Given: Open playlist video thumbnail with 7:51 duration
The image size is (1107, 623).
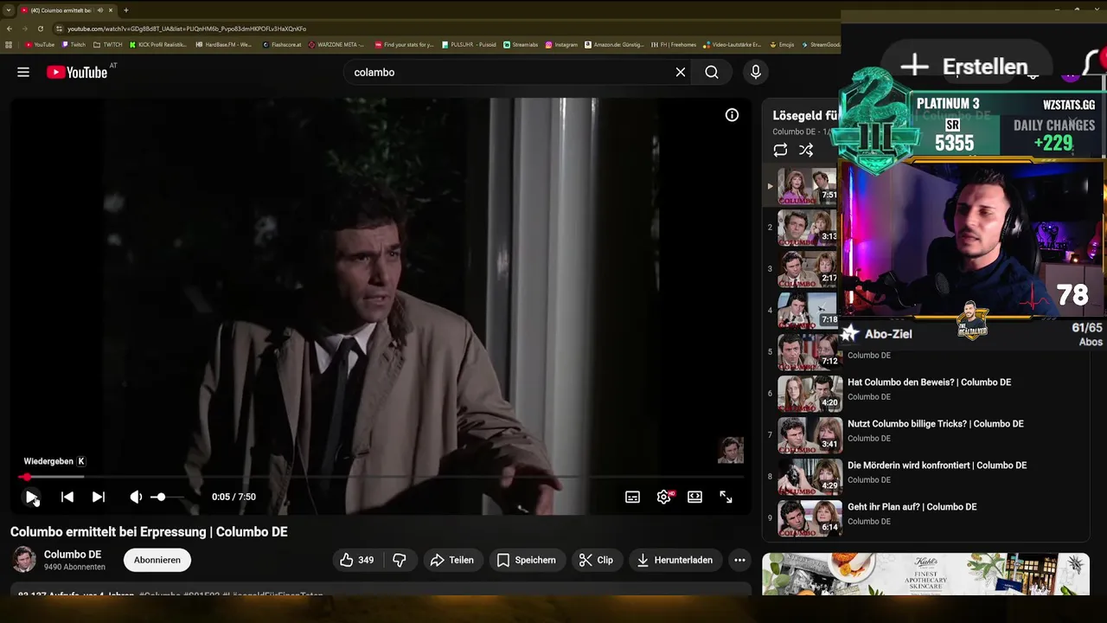Looking at the screenshot, I should click(808, 186).
